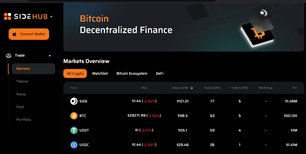The height and width of the screenshot is (154, 306).
Task: Switch to Bitcoin Ecosystem tab
Action: click(132, 73)
